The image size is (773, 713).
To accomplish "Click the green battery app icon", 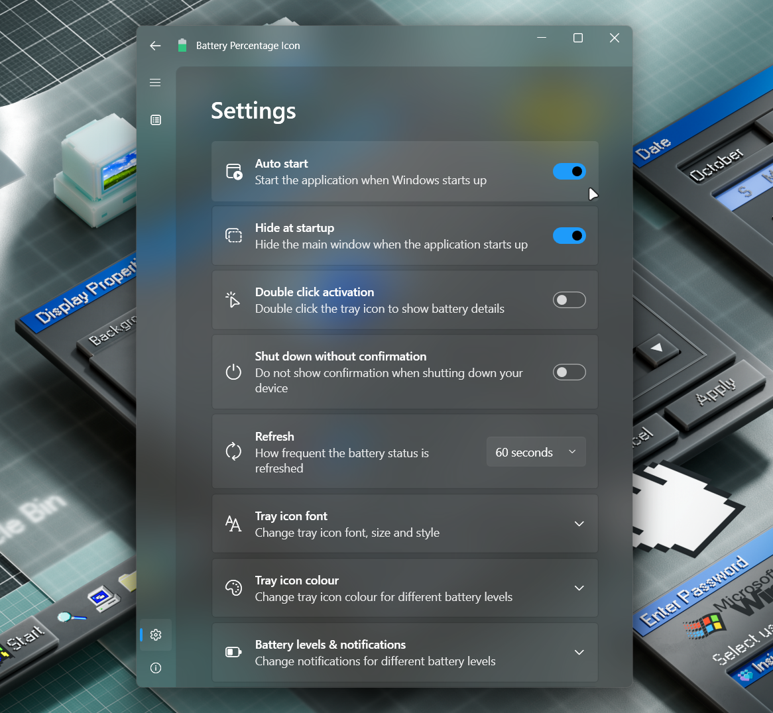I will click(182, 45).
